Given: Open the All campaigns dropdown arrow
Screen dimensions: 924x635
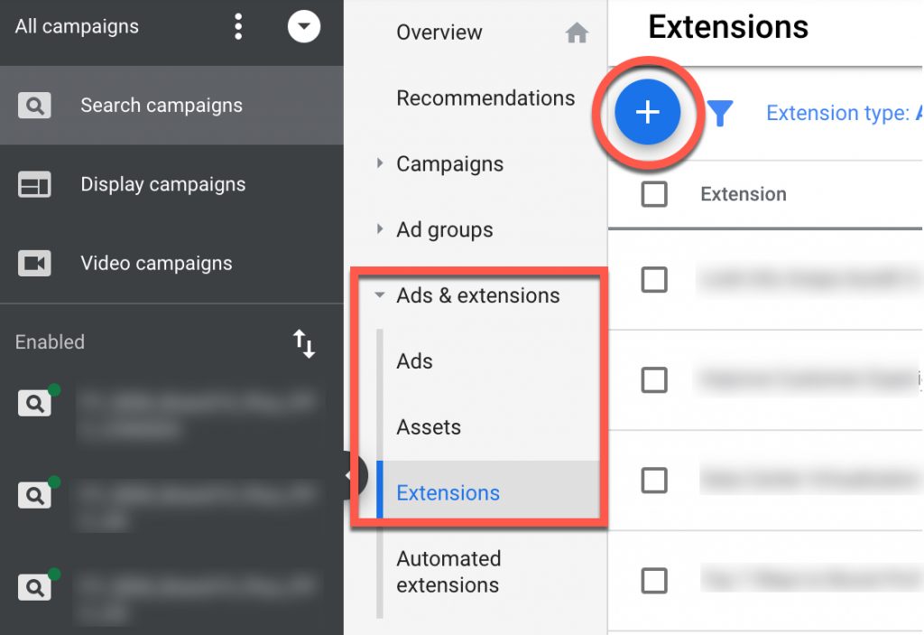Looking at the screenshot, I should (x=304, y=26).
